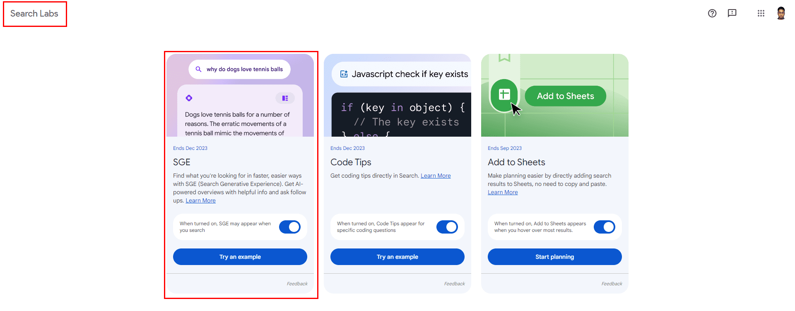Click the green Add to Sheets pill
Image resolution: width=795 pixels, height=311 pixels.
(x=565, y=96)
